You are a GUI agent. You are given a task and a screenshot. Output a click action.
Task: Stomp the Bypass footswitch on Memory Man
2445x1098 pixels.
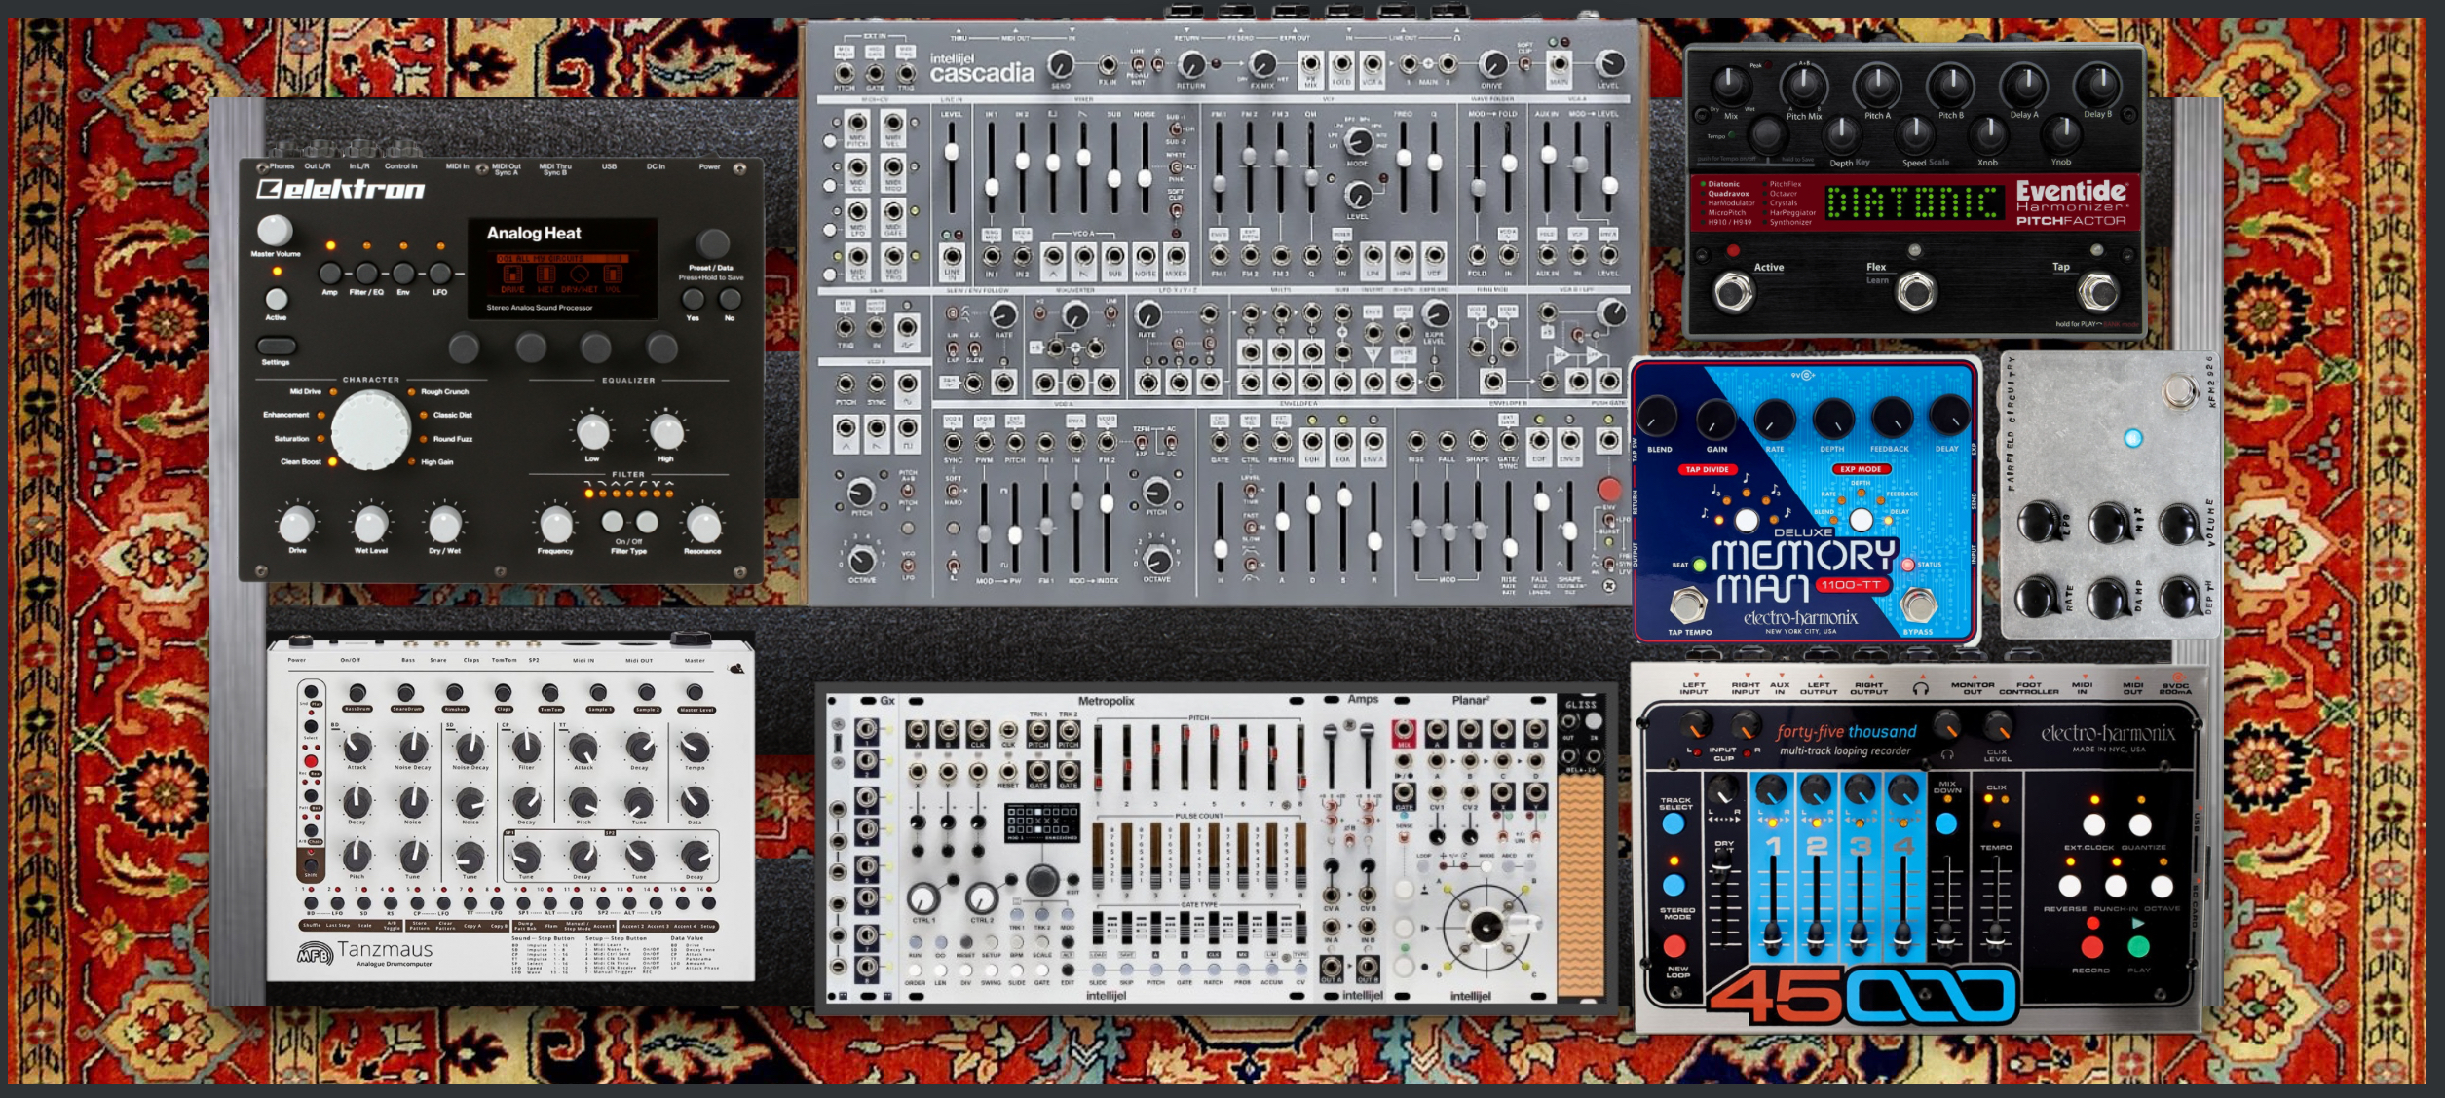[1918, 604]
